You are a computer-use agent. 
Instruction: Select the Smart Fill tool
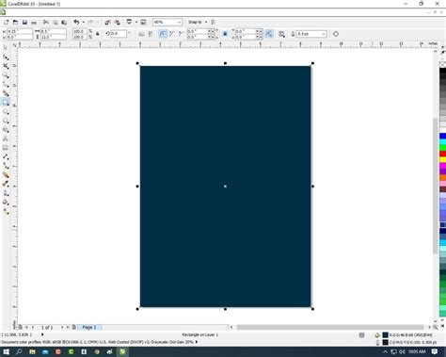tap(6, 93)
